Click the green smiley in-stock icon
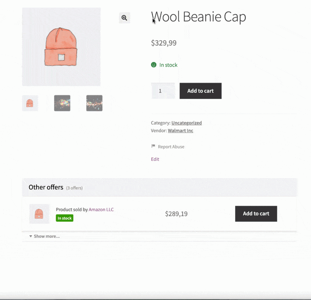Image resolution: width=311 pixels, height=300 pixels. pos(154,65)
